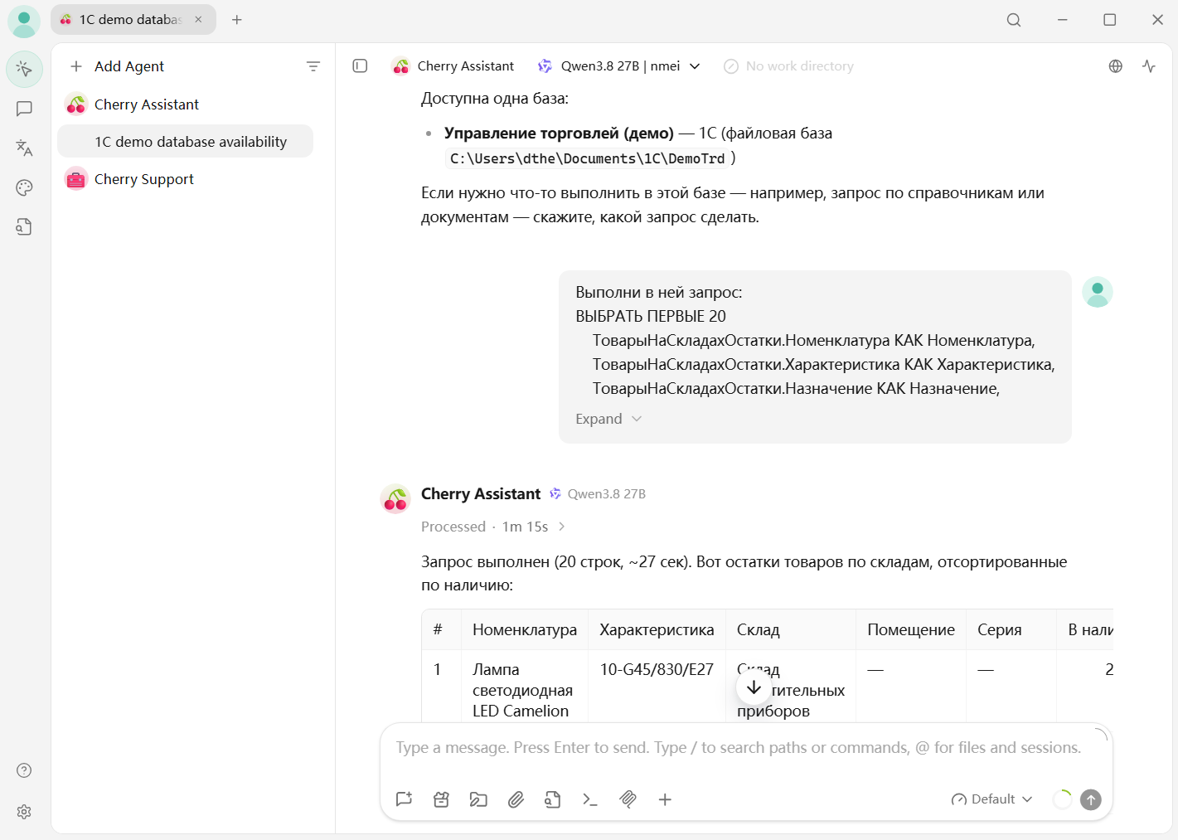This screenshot has height=840, width=1178.
Task: Open the help question mark icon
Action: coord(24,770)
